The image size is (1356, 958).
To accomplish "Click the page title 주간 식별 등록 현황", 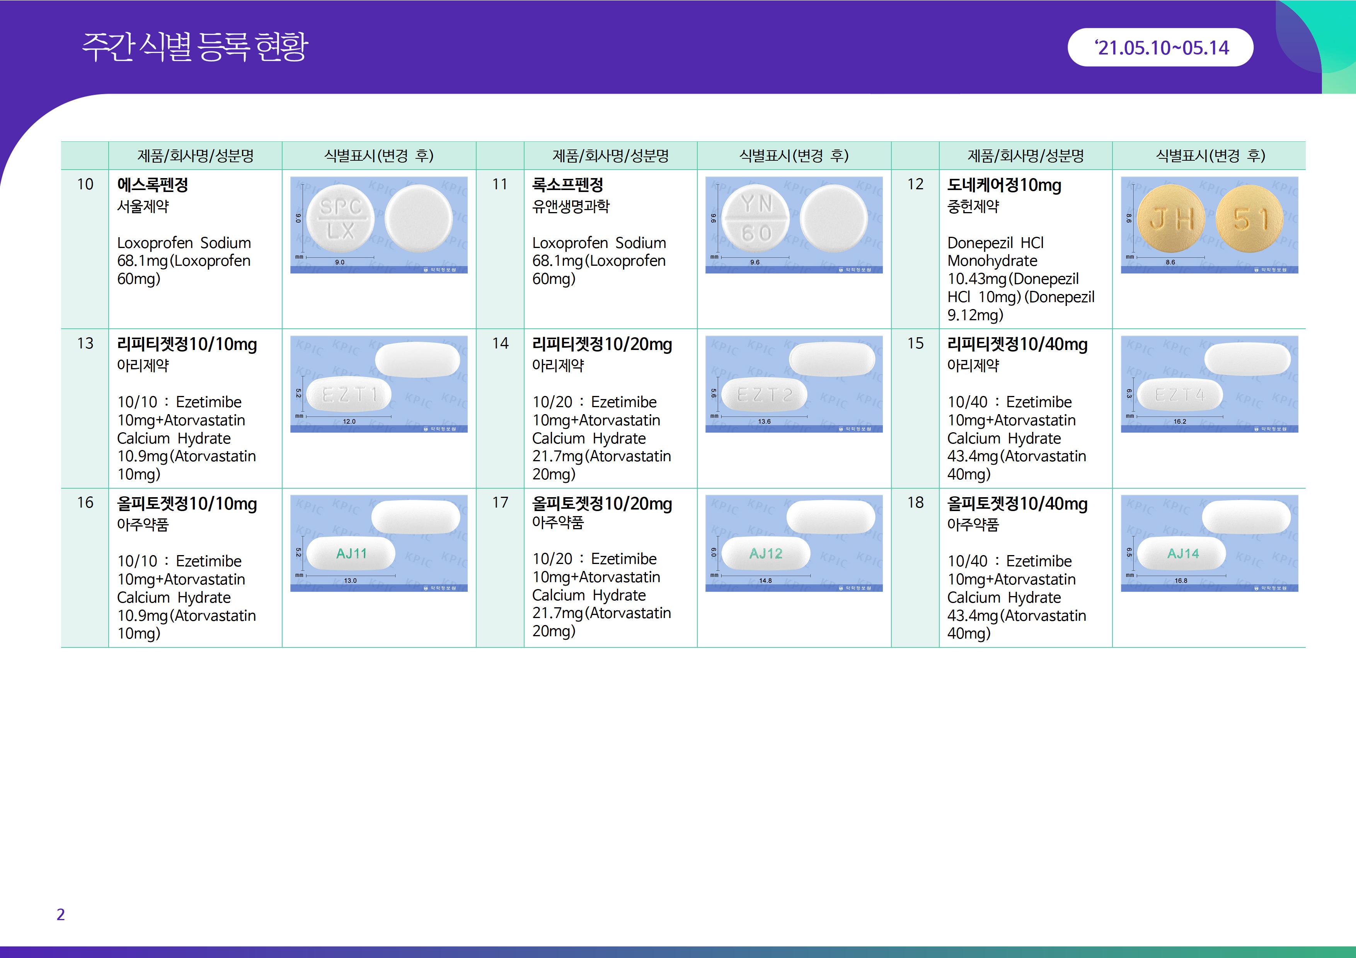I will [x=195, y=47].
